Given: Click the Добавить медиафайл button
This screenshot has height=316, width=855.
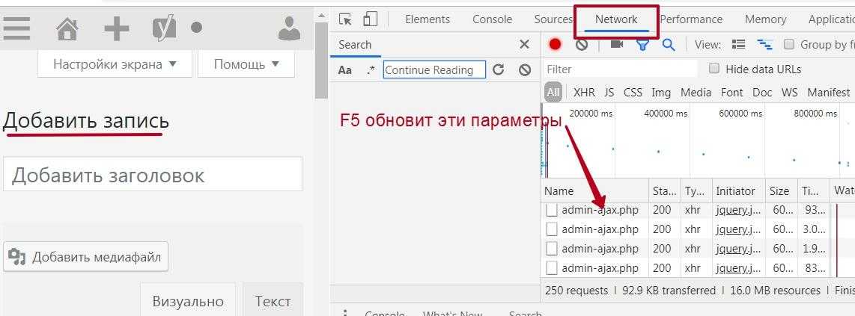Looking at the screenshot, I should [86, 258].
